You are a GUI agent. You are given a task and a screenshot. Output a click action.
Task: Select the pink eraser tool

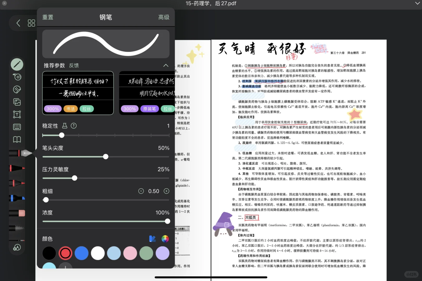tap(17, 213)
